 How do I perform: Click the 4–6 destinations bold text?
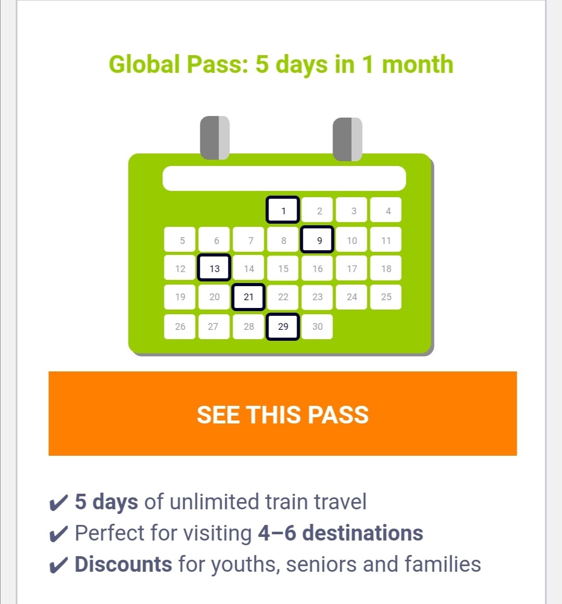tap(340, 533)
